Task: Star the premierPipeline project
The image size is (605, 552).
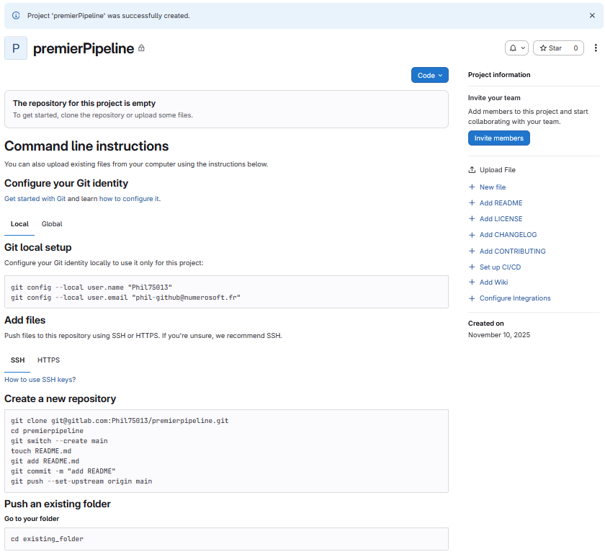Action: tap(551, 48)
